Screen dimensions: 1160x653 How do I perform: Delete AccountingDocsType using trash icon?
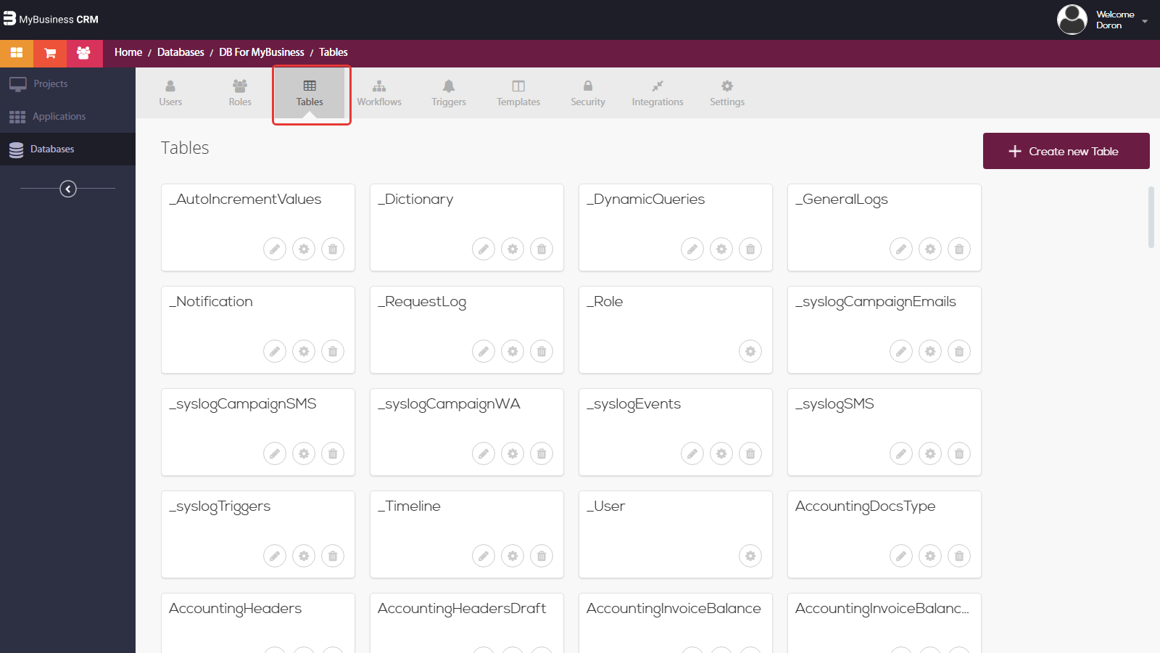coord(959,556)
